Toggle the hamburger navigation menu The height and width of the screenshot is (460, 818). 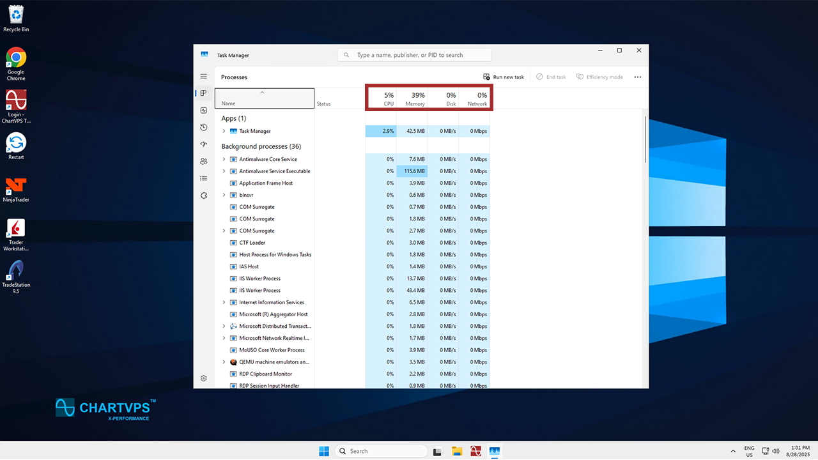point(204,77)
